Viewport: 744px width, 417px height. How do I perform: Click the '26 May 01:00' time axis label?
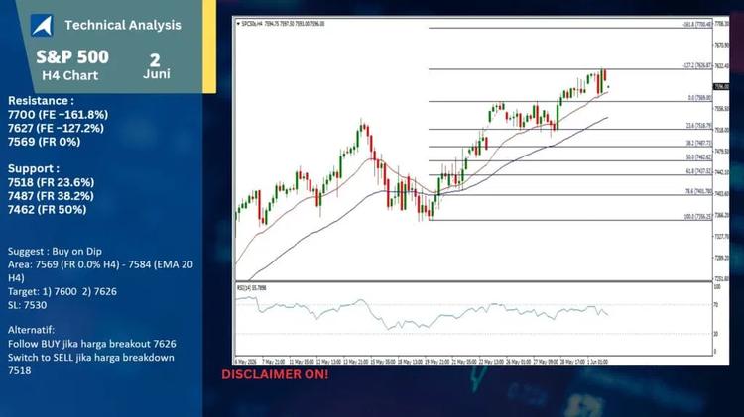518,362
